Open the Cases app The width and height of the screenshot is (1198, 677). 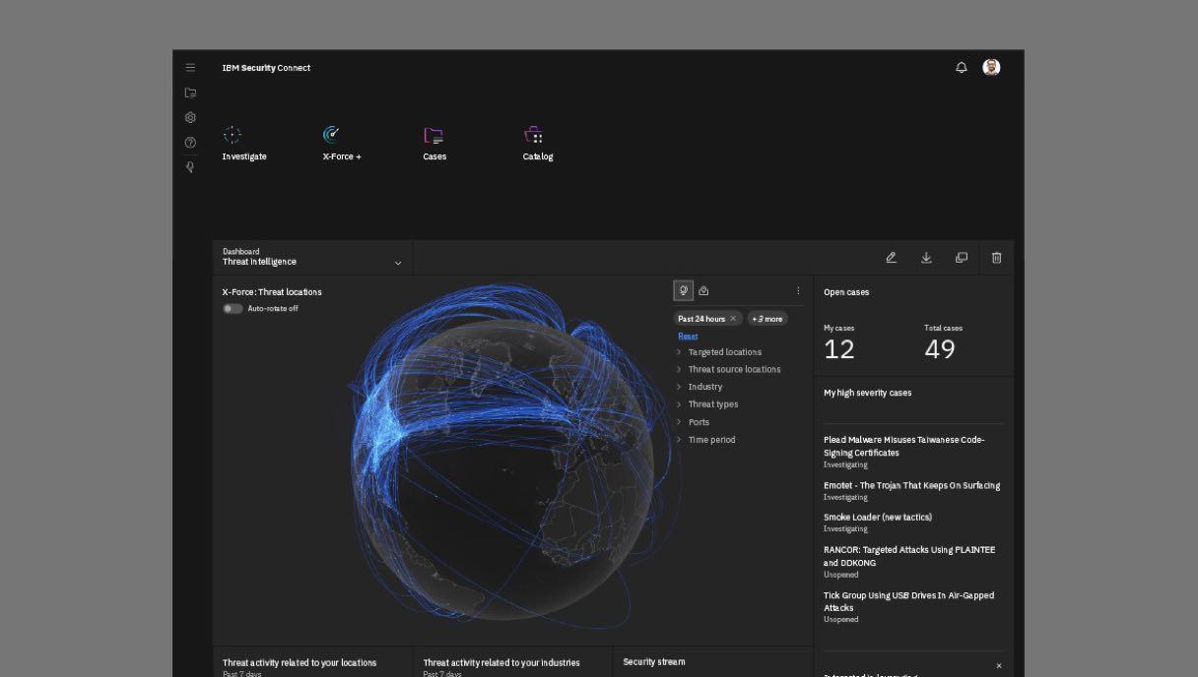(434, 143)
